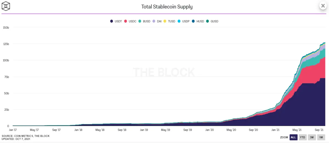329x144 pixels.
Task: Toggle the HUSD legend entry
Action: 198,21
